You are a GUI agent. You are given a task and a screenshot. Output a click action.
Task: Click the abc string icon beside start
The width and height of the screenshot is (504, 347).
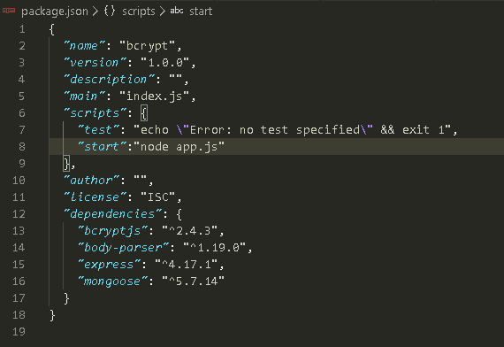177,11
